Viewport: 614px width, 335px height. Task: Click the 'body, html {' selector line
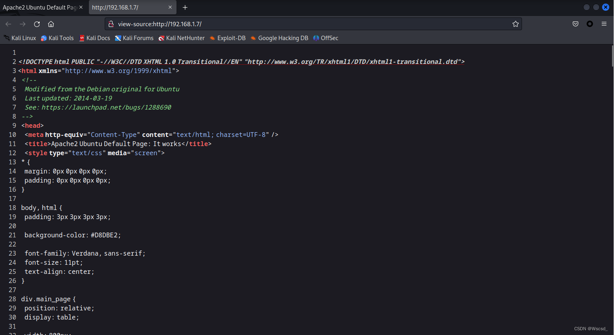(x=42, y=208)
